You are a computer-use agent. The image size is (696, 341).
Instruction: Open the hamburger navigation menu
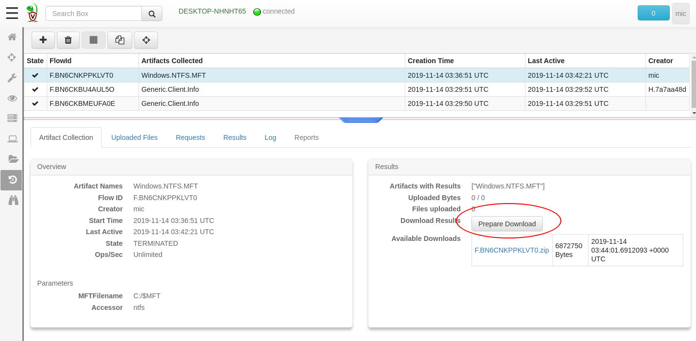click(12, 13)
